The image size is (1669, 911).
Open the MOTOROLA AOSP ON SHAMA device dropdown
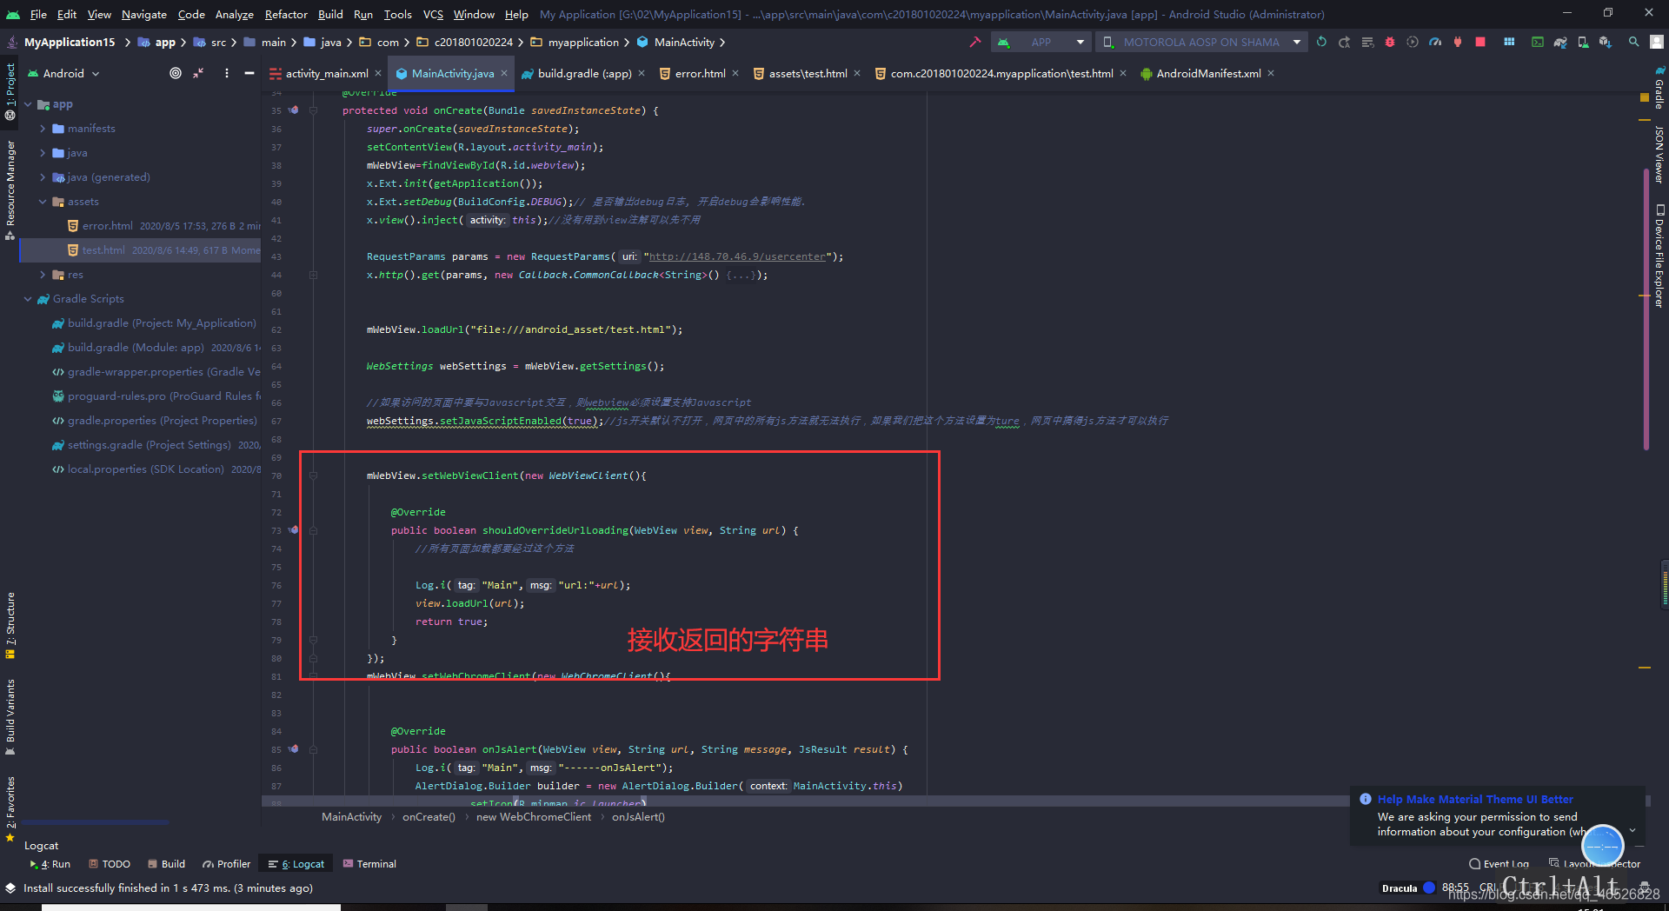pyautogui.click(x=1201, y=42)
